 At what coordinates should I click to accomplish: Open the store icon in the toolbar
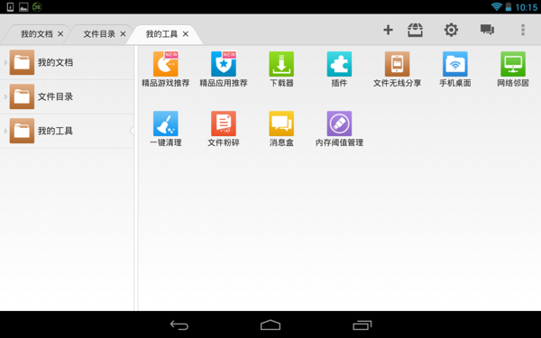point(415,30)
